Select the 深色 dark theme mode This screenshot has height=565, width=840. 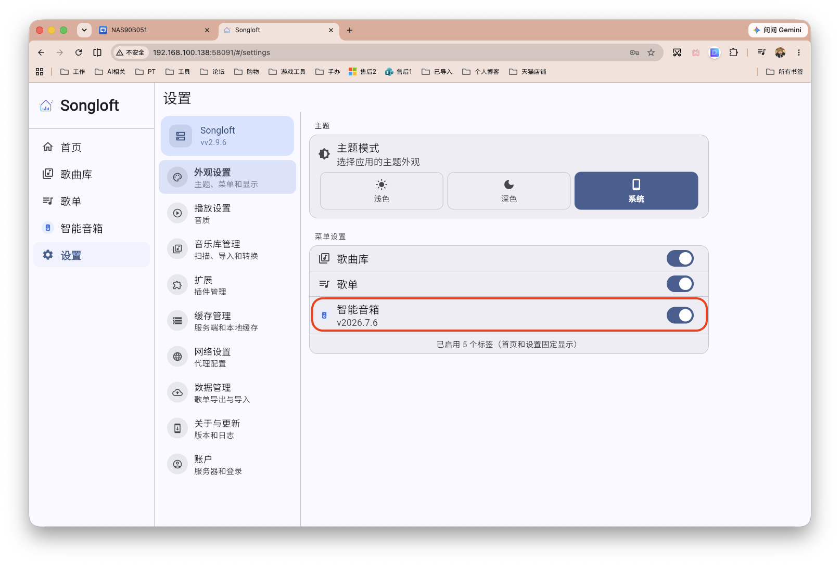coord(509,191)
